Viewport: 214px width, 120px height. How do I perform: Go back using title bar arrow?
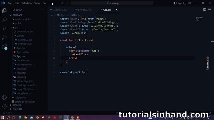63,3
